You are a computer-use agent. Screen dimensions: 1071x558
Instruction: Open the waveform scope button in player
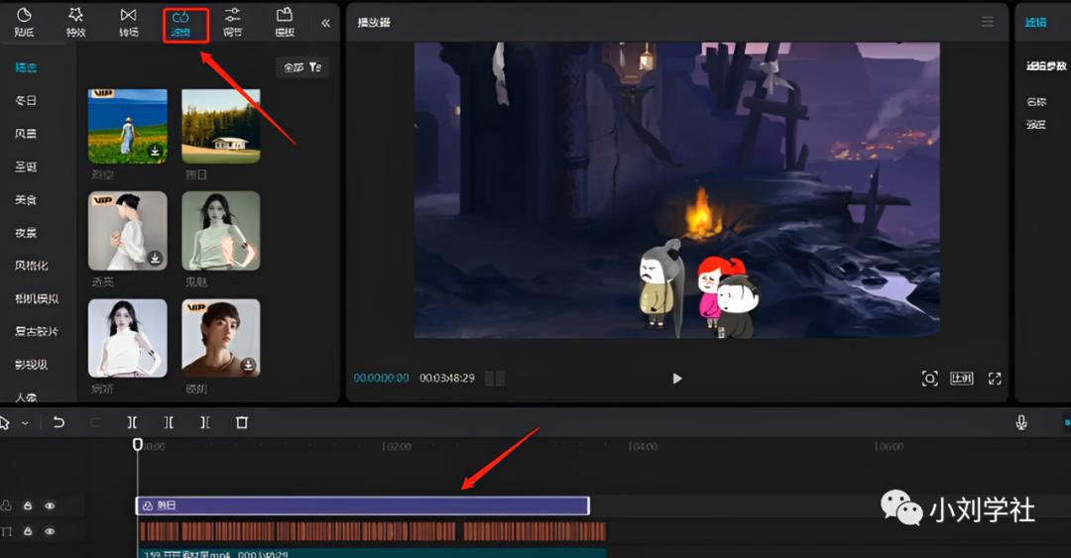pos(495,379)
